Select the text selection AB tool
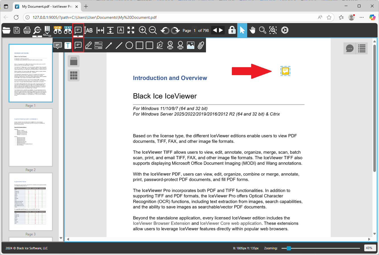The height and width of the screenshot is (255, 379). (89, 30)
